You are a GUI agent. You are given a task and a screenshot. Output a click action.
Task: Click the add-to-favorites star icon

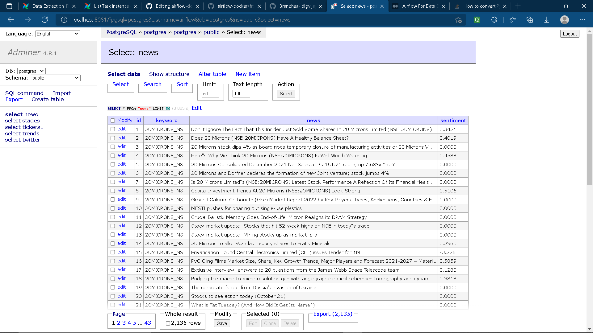tap(458, 19)
